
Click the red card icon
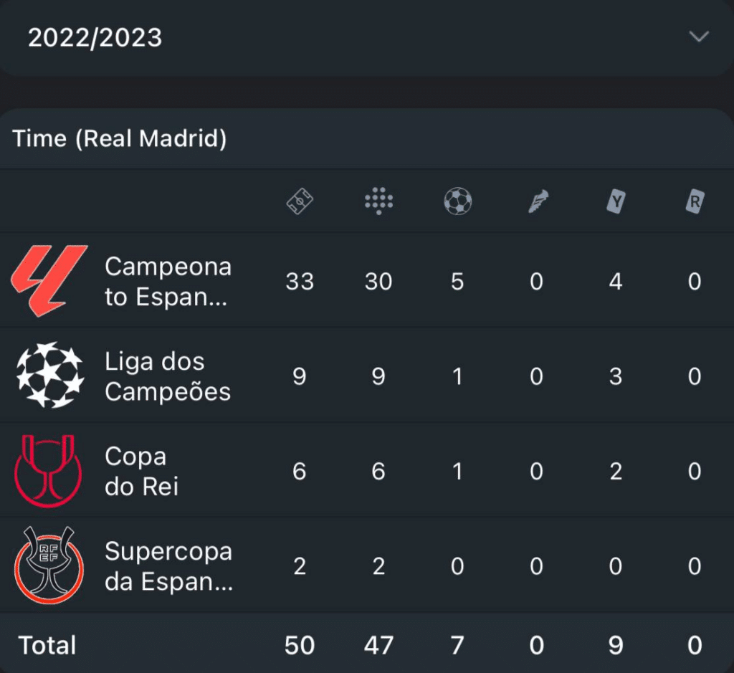694,202
